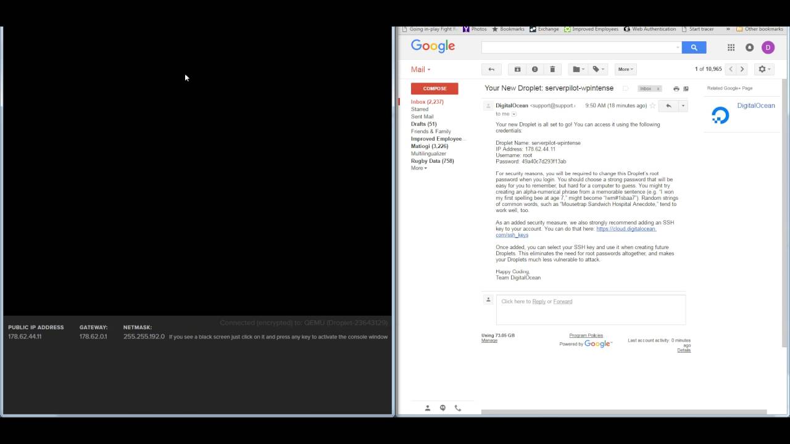Open the Improved Employees bookmark
The image size is (790, 444).
591,29
